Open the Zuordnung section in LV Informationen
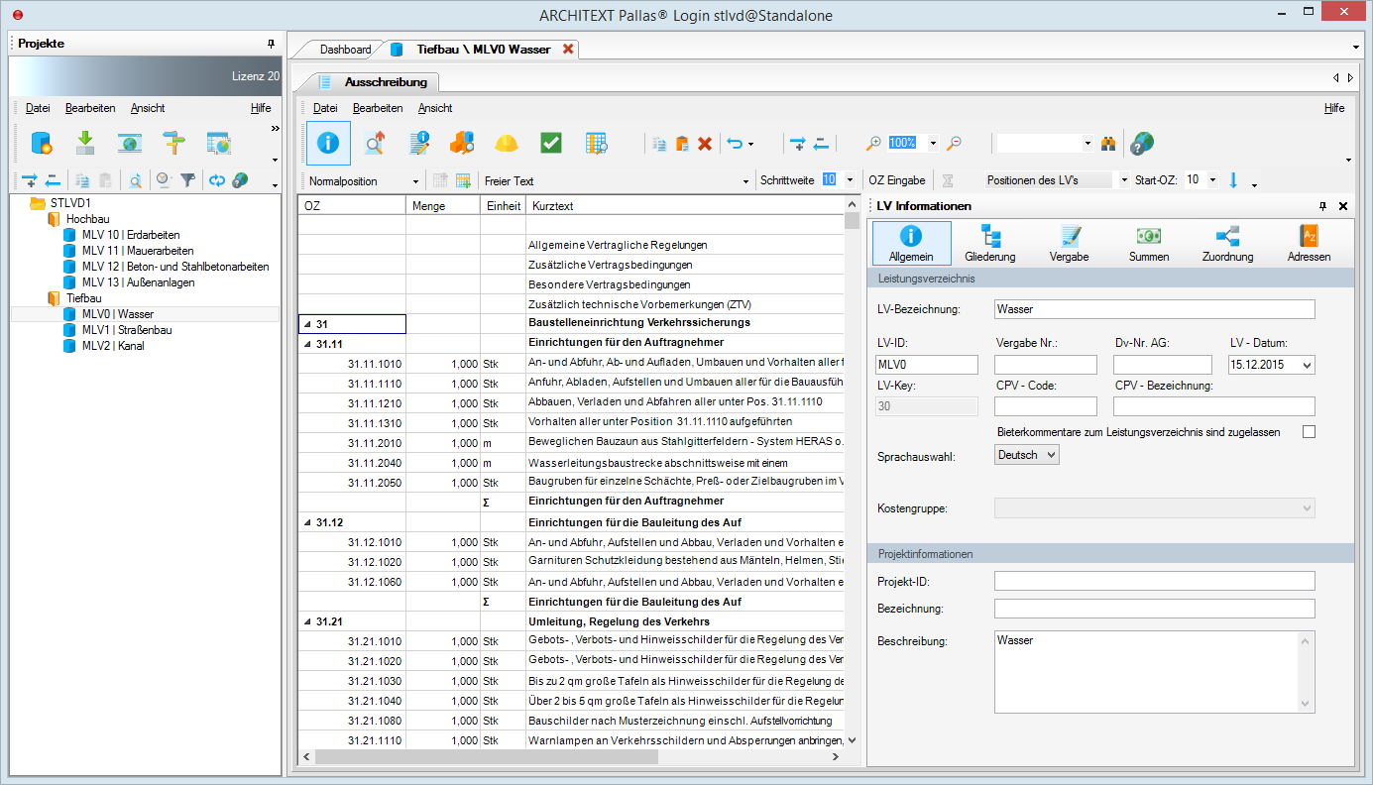The height and width of the screenshot is (785, 1373). click(x=1228, y=244)
